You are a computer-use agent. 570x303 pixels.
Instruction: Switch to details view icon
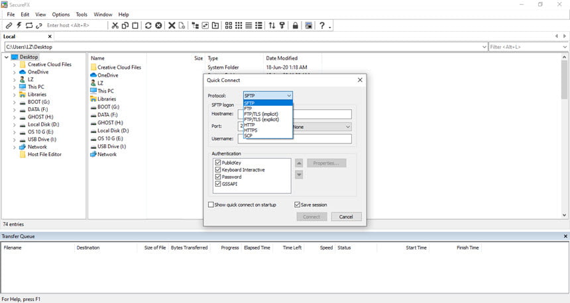pos(259,25)
